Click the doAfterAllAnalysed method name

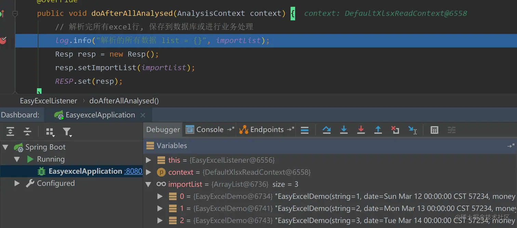[132, 14]
